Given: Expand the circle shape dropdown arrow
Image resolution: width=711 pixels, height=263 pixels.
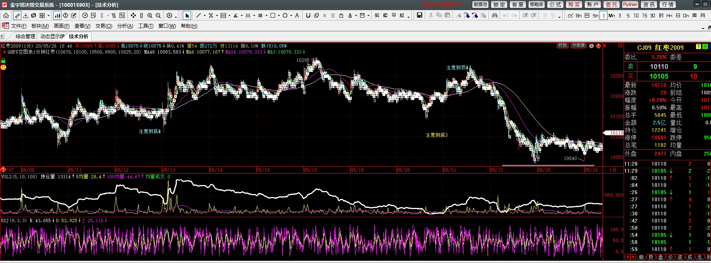Looking at the screenshot, I should [x=291, y=16].
